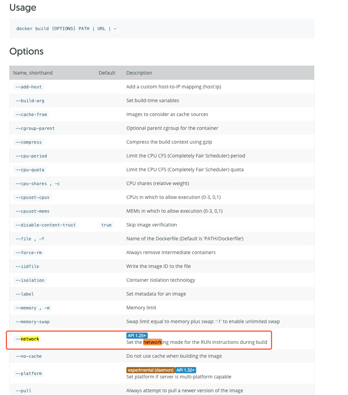The image size is (348, 395).
Task: Click the default value true
Action: click(x=106, y=225)
